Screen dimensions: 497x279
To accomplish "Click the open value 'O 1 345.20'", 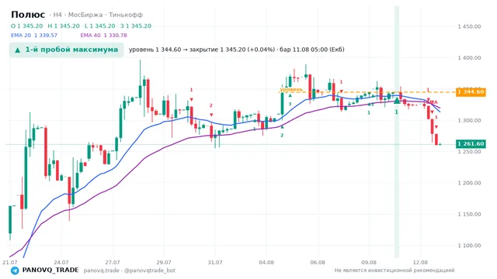I will point(27,26).
